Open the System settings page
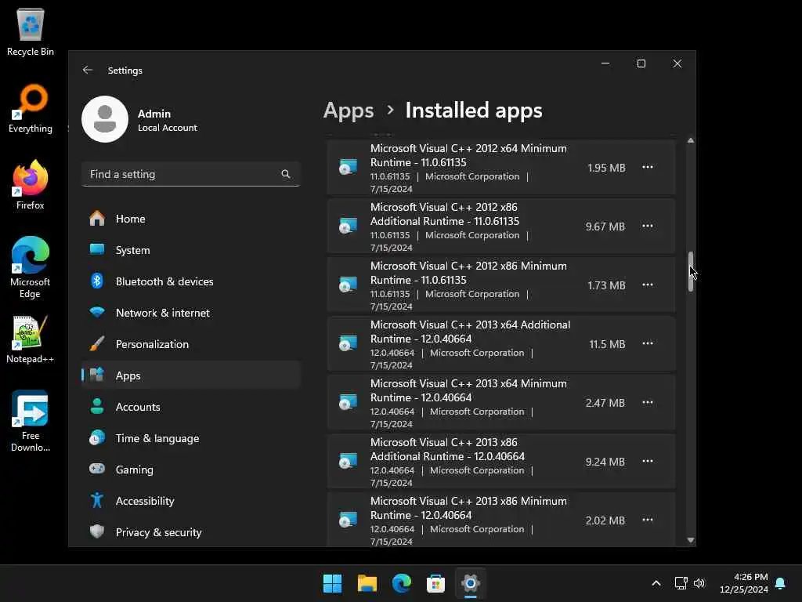 point(190,250)
